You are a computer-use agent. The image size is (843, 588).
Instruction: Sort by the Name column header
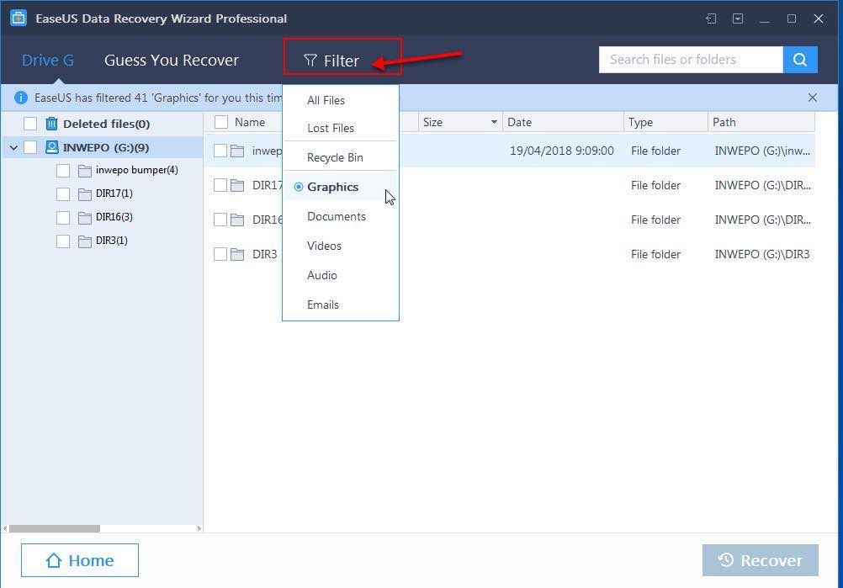[x=250, y=122]
